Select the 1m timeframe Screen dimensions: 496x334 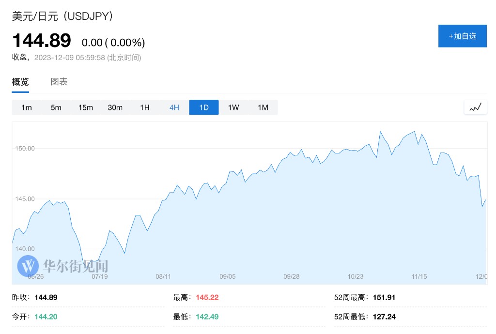coord(27,107)
